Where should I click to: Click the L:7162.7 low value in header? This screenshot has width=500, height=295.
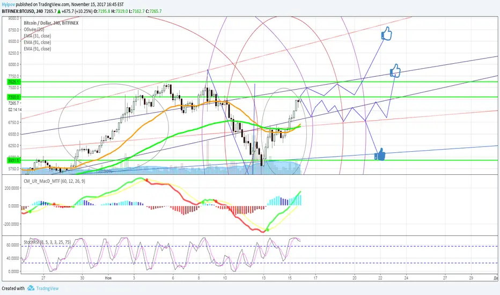coord(137,11)
